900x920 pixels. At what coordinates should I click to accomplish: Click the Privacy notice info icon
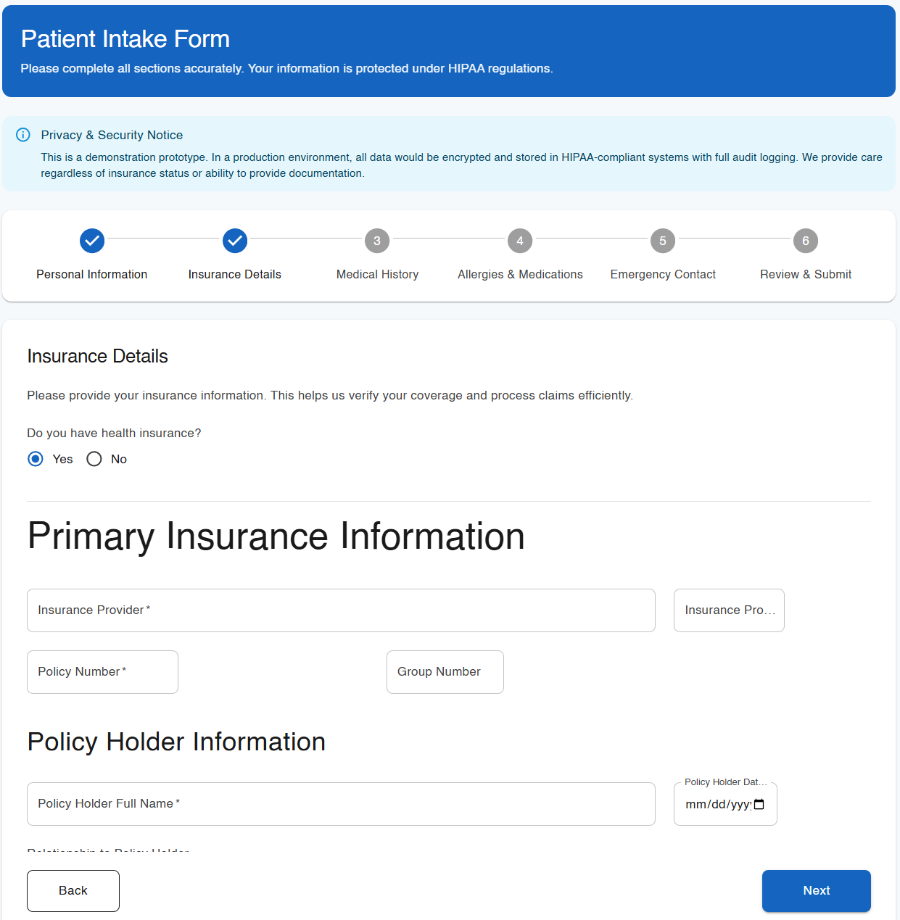click(23, 135)
